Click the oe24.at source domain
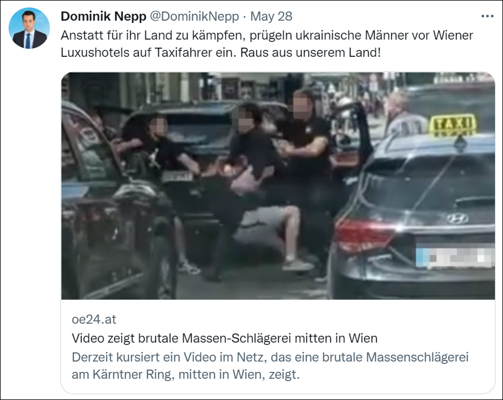503x400 pixels. point(93,319)
